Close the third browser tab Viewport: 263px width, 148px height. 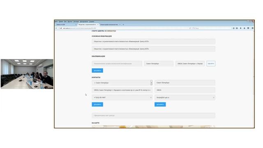pos(120,25)
